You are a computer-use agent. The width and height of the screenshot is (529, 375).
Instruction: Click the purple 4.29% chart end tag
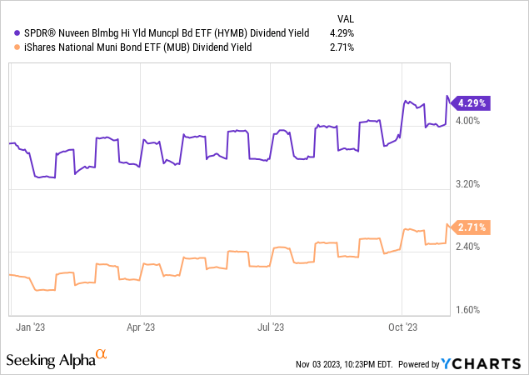click(472, 103)
